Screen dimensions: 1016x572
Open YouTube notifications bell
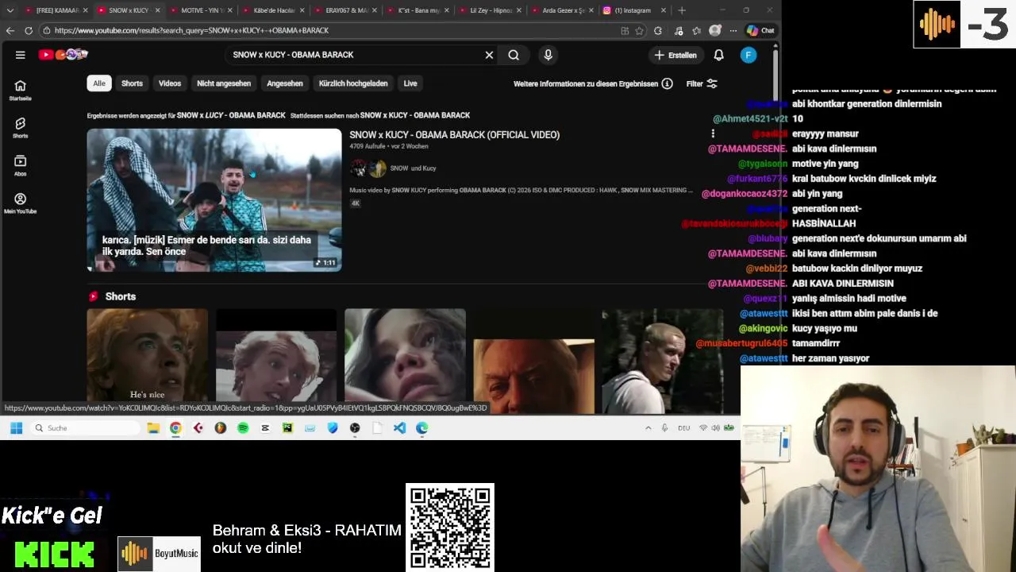718,55
